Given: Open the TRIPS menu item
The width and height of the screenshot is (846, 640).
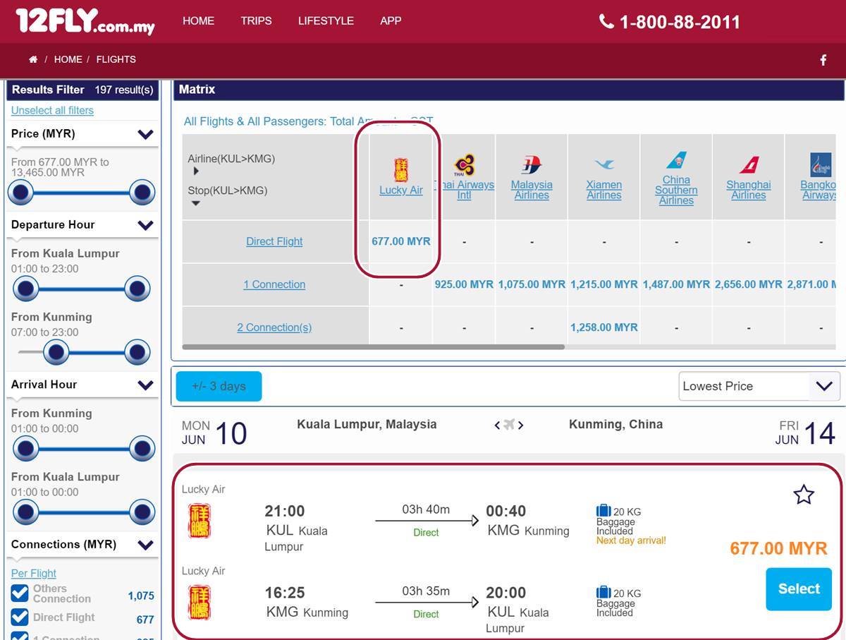Looking at the screenshot, I should coord(256,21).
